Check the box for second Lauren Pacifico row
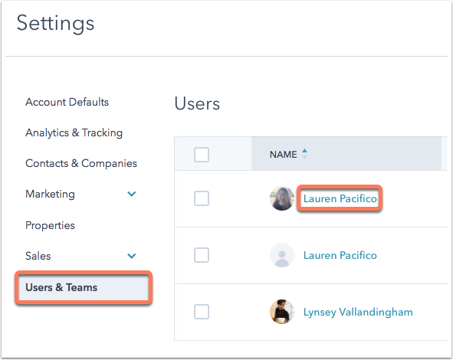 [x=202, y=255]
